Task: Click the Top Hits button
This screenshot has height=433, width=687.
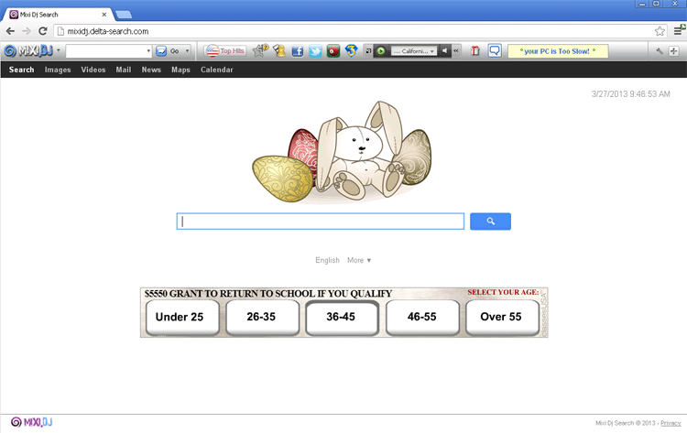Action: click(225, 51)
